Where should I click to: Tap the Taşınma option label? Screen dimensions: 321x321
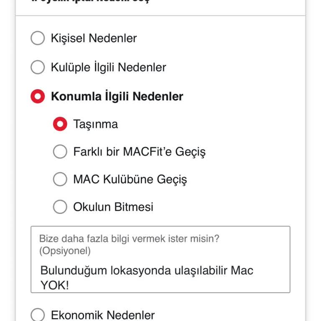pyautogui.click(x=95, y=124)
